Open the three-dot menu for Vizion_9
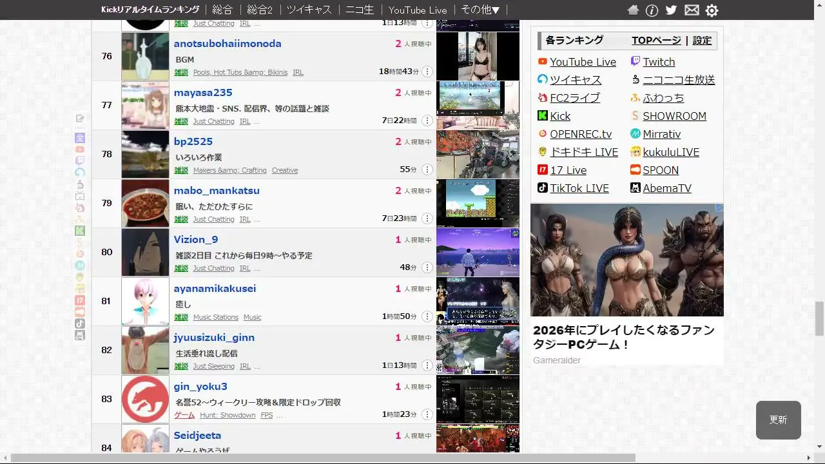The width and height of the screenshot is (825, 464). click(x=427, y=267)
